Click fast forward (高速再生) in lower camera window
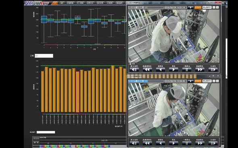 click(x=200, y=143)
